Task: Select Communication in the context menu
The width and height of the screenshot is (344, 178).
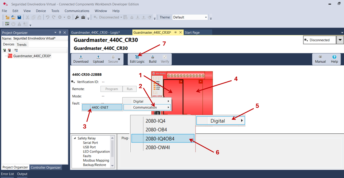Action: [x=147, y=107]
